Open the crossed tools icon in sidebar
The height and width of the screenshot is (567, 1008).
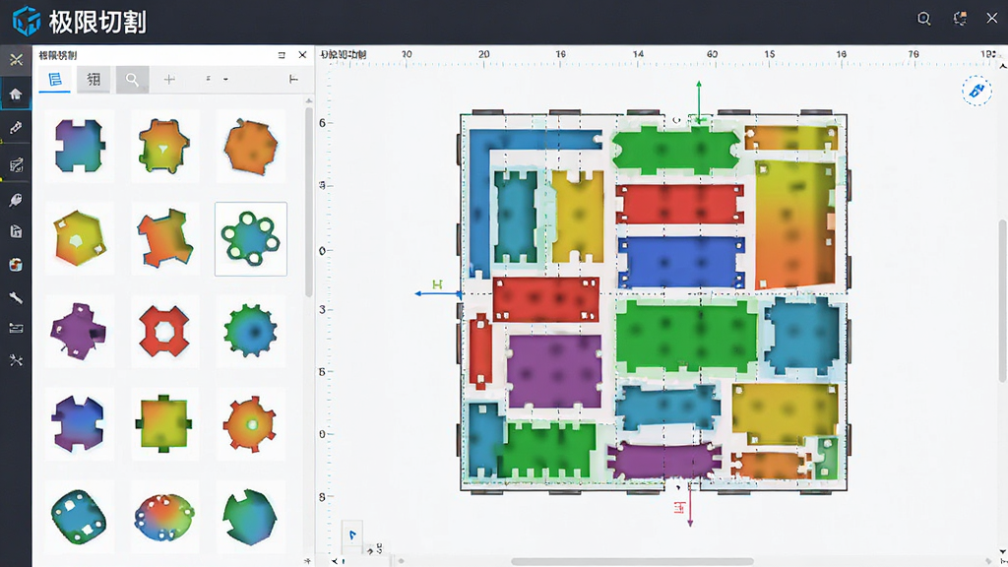click(x=16, y=360)
